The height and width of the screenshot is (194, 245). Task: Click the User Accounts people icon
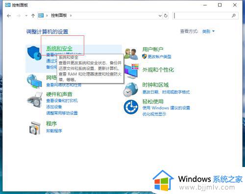tap(131, 54)
